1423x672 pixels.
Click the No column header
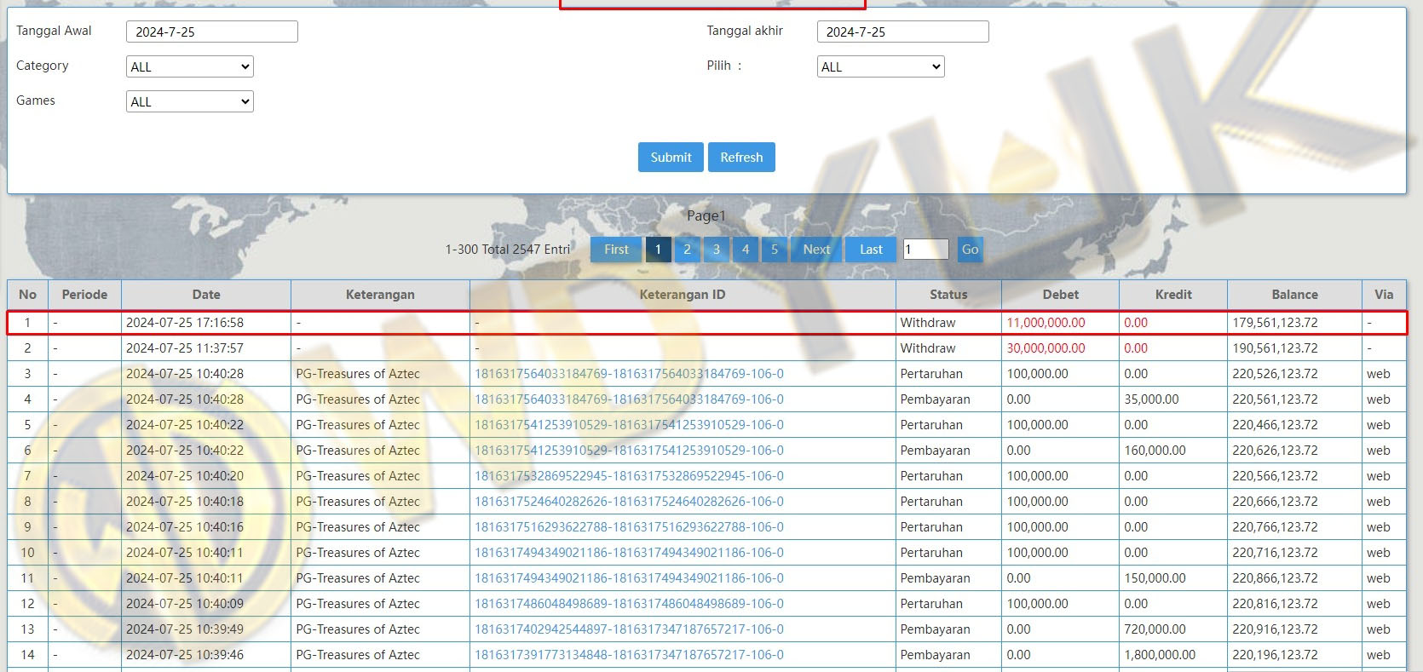pyautogui.click(x=28, y=295)
